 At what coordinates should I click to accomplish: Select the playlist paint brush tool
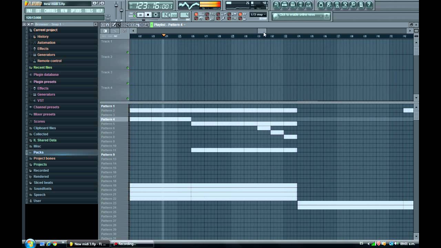(119, 25)
